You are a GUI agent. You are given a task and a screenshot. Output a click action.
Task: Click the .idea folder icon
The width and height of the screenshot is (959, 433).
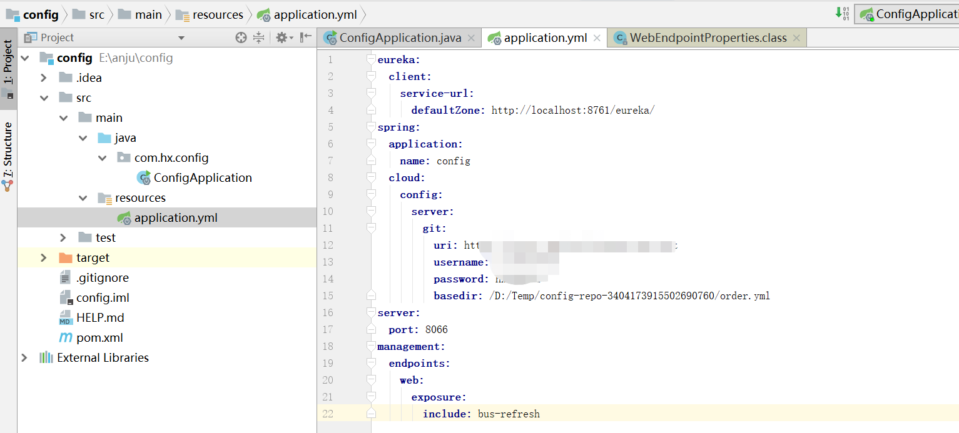(65, 78)
